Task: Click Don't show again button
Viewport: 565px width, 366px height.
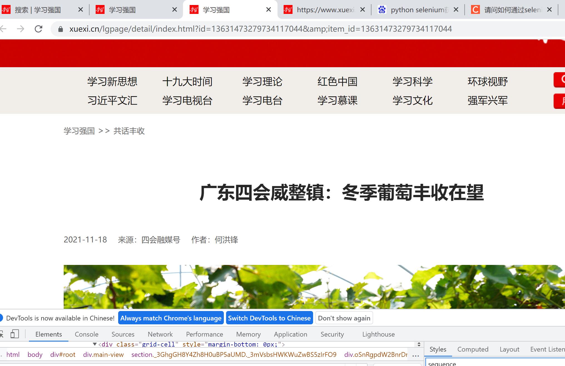Action: (344, 318)
